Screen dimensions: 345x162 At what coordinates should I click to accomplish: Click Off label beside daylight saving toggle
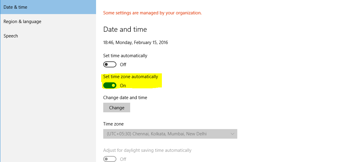pos(123,159)
